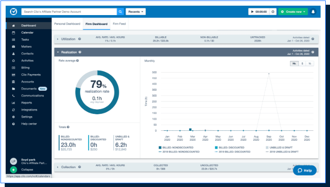Click the Matters briefcase icon

[14, 47]
